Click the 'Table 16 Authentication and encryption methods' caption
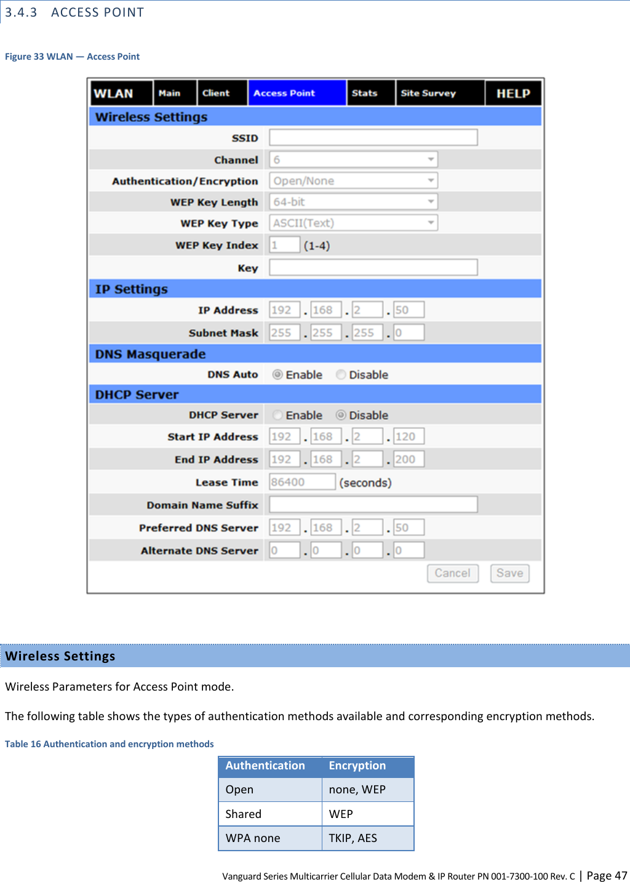This screenshot has height=882, width=630. pos(110,744)
